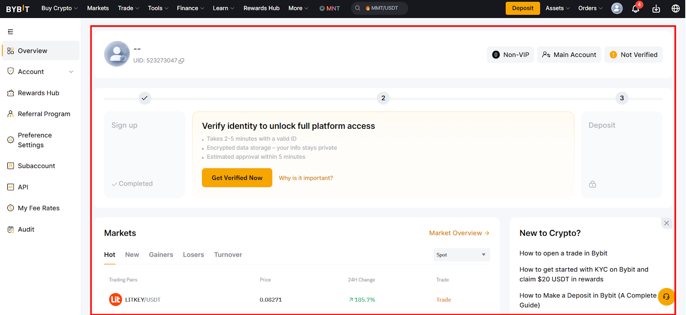Click the LITKEY/USDT trading pair name
Screen dimensions: 686x315
pos(143,300)
